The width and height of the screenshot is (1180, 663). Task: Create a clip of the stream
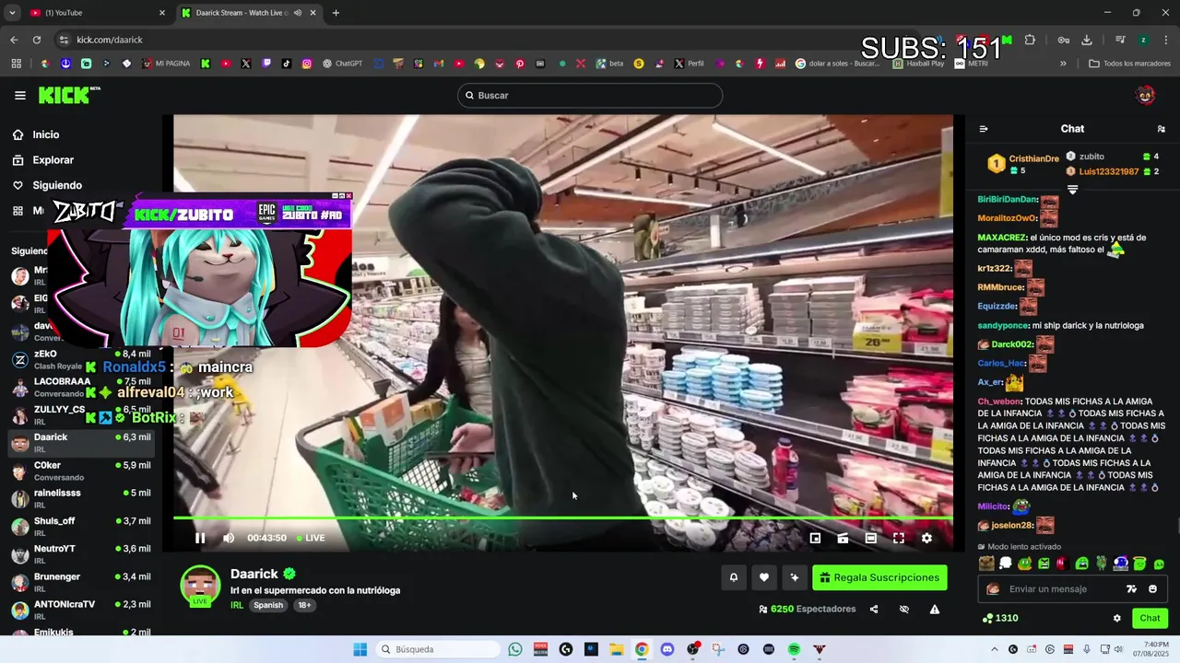(x=843, y=538)
